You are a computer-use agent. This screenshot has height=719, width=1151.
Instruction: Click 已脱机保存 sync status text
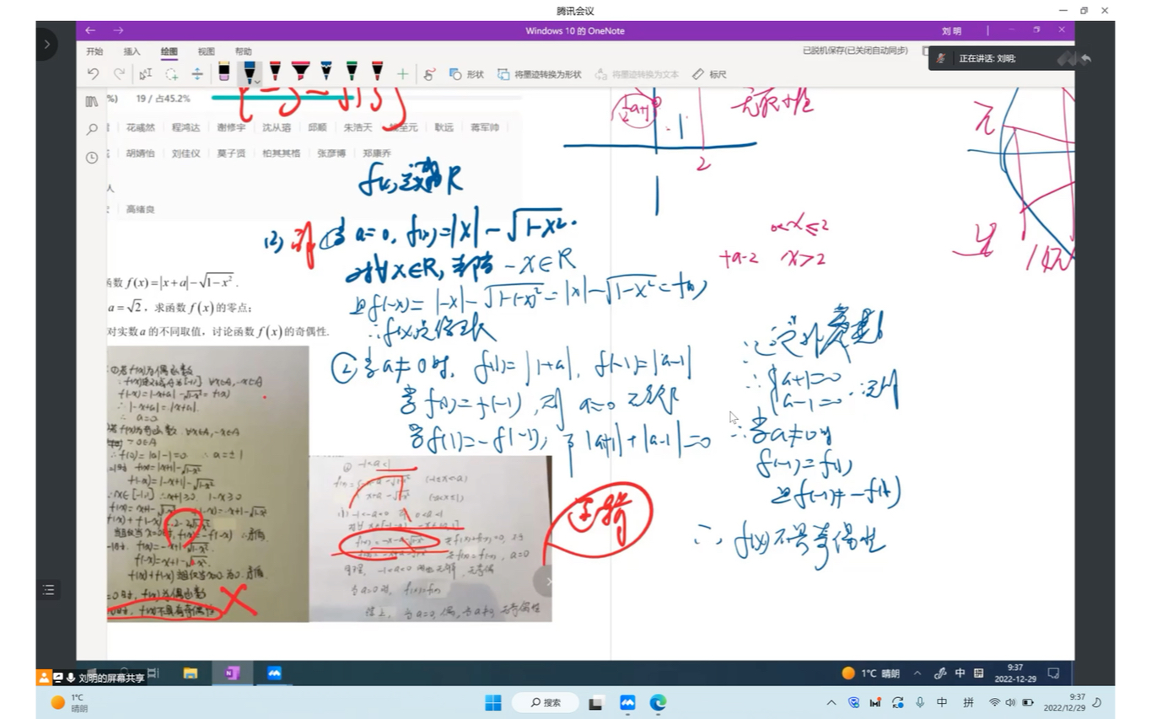[x=855, y=51]
